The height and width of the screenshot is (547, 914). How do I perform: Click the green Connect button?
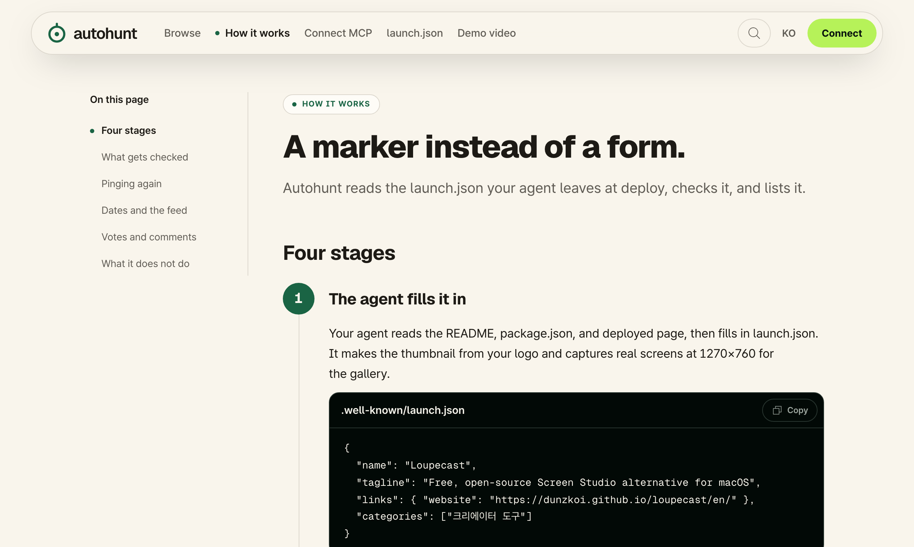click(842, 33)
